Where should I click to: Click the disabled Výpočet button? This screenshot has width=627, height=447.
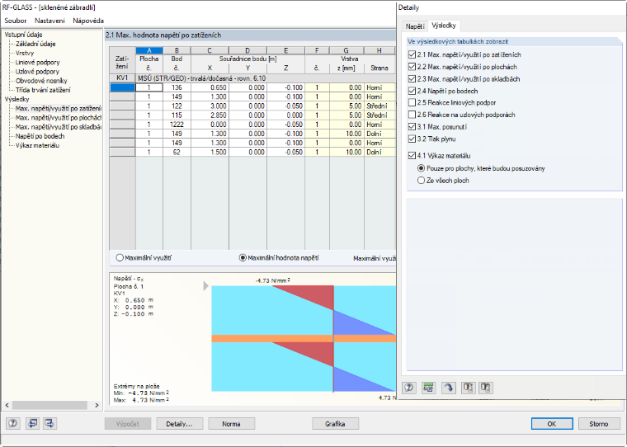coord(128,424)
